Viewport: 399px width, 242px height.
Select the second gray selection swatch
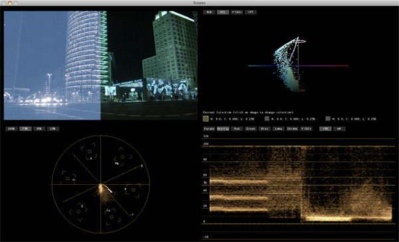267,118
